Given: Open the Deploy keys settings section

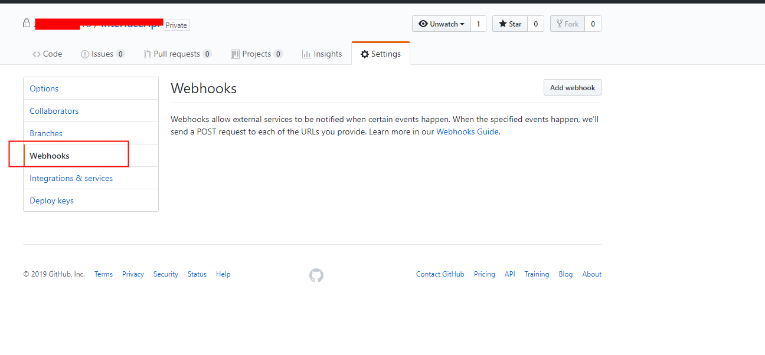Looking at the screenshot, I should 51,200.
